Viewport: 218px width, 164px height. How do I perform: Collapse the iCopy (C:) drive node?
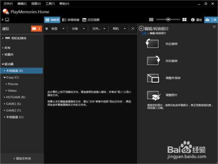click(x=5, y=77)
